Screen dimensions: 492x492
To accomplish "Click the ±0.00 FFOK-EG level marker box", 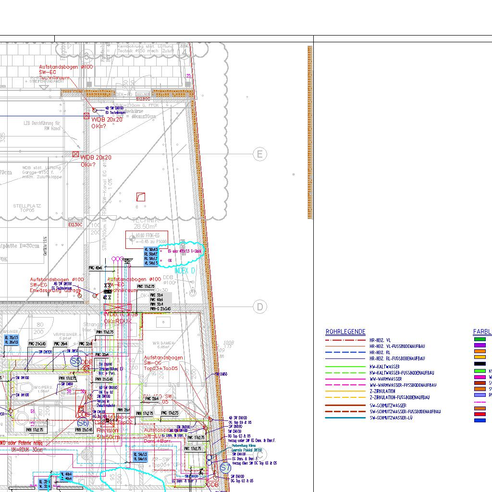I will coord(147,240).
